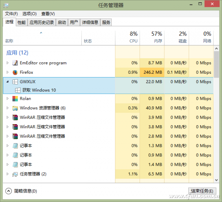Sort by the 磁盘 column header
Screen dimensions: 222x202
click(x=176, y=38)
